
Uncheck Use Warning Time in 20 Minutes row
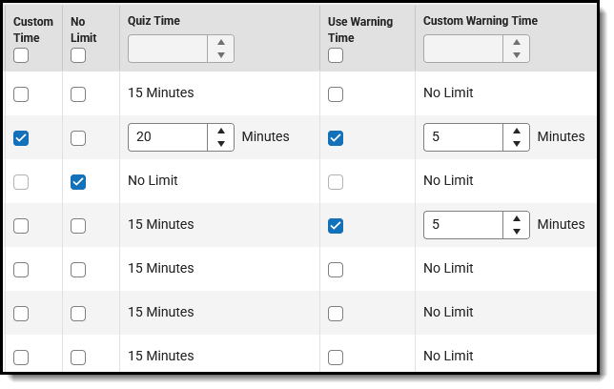coord(336,138)
